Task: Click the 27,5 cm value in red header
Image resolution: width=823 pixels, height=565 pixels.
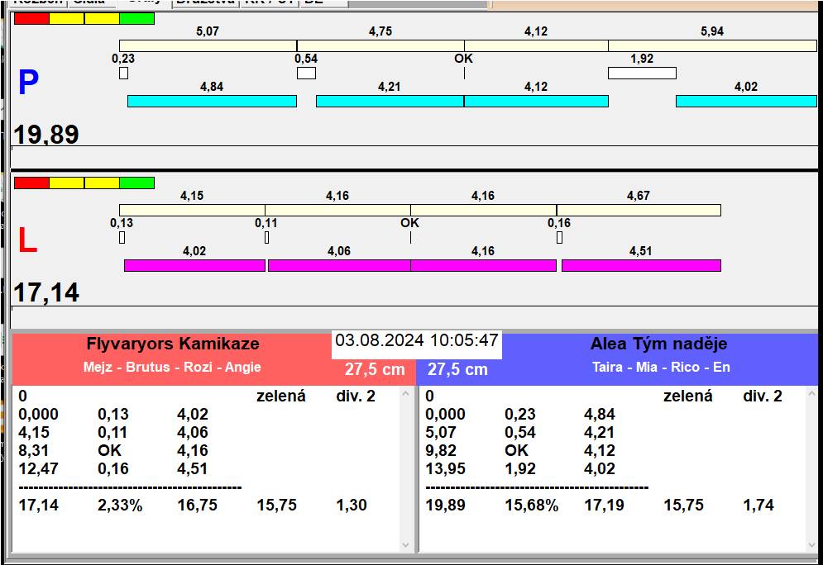Action: click(375, 369)
